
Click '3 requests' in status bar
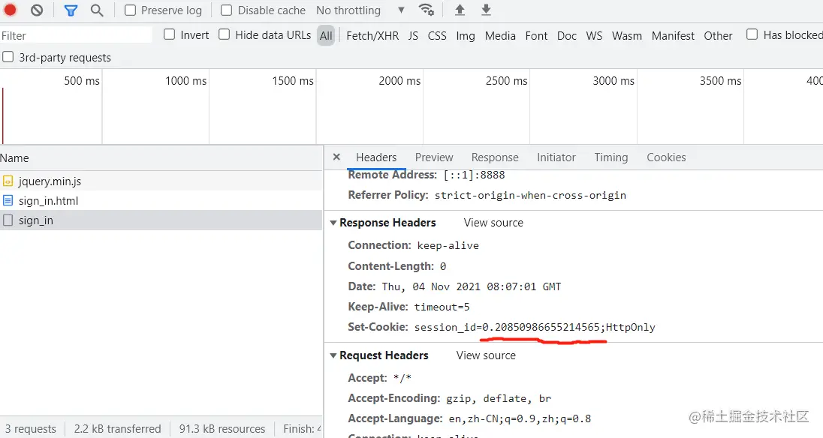click(x=31, y=428)
